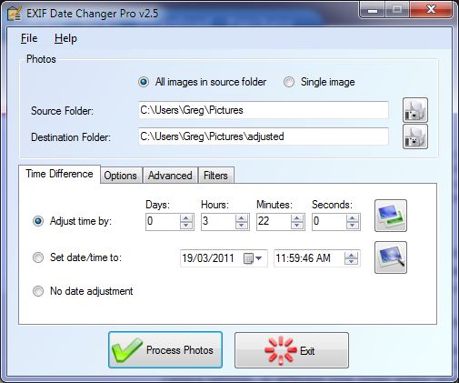Viewport: 459px width, 383px height.
Task: Click the Process Photos button
Action: point(165,350)
